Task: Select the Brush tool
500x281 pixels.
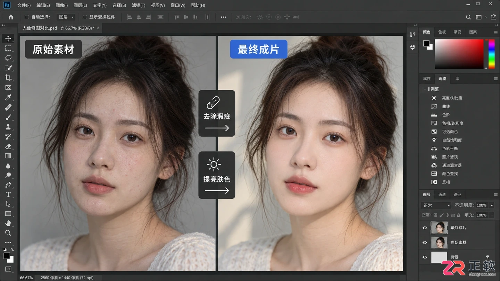Action: pyautogui.click(x=8, y=117)
